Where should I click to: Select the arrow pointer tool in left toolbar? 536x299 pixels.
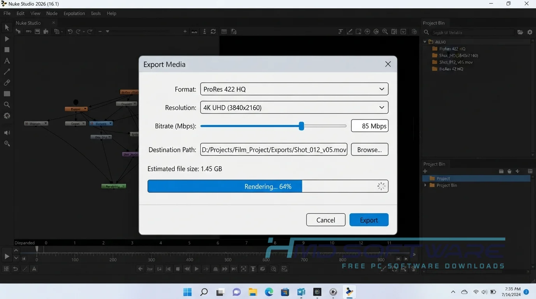click(7, 28)
